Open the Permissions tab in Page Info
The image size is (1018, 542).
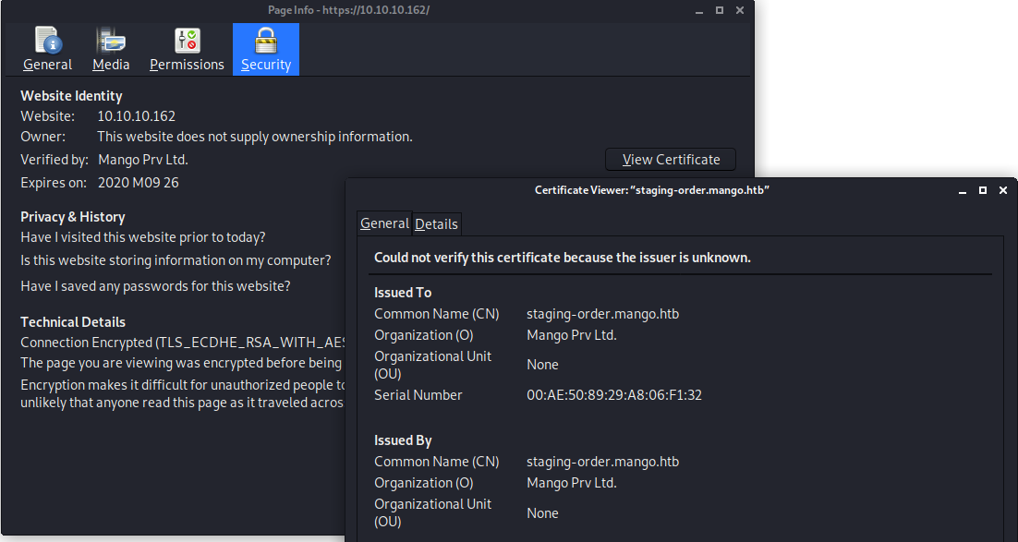coord(187,49)
